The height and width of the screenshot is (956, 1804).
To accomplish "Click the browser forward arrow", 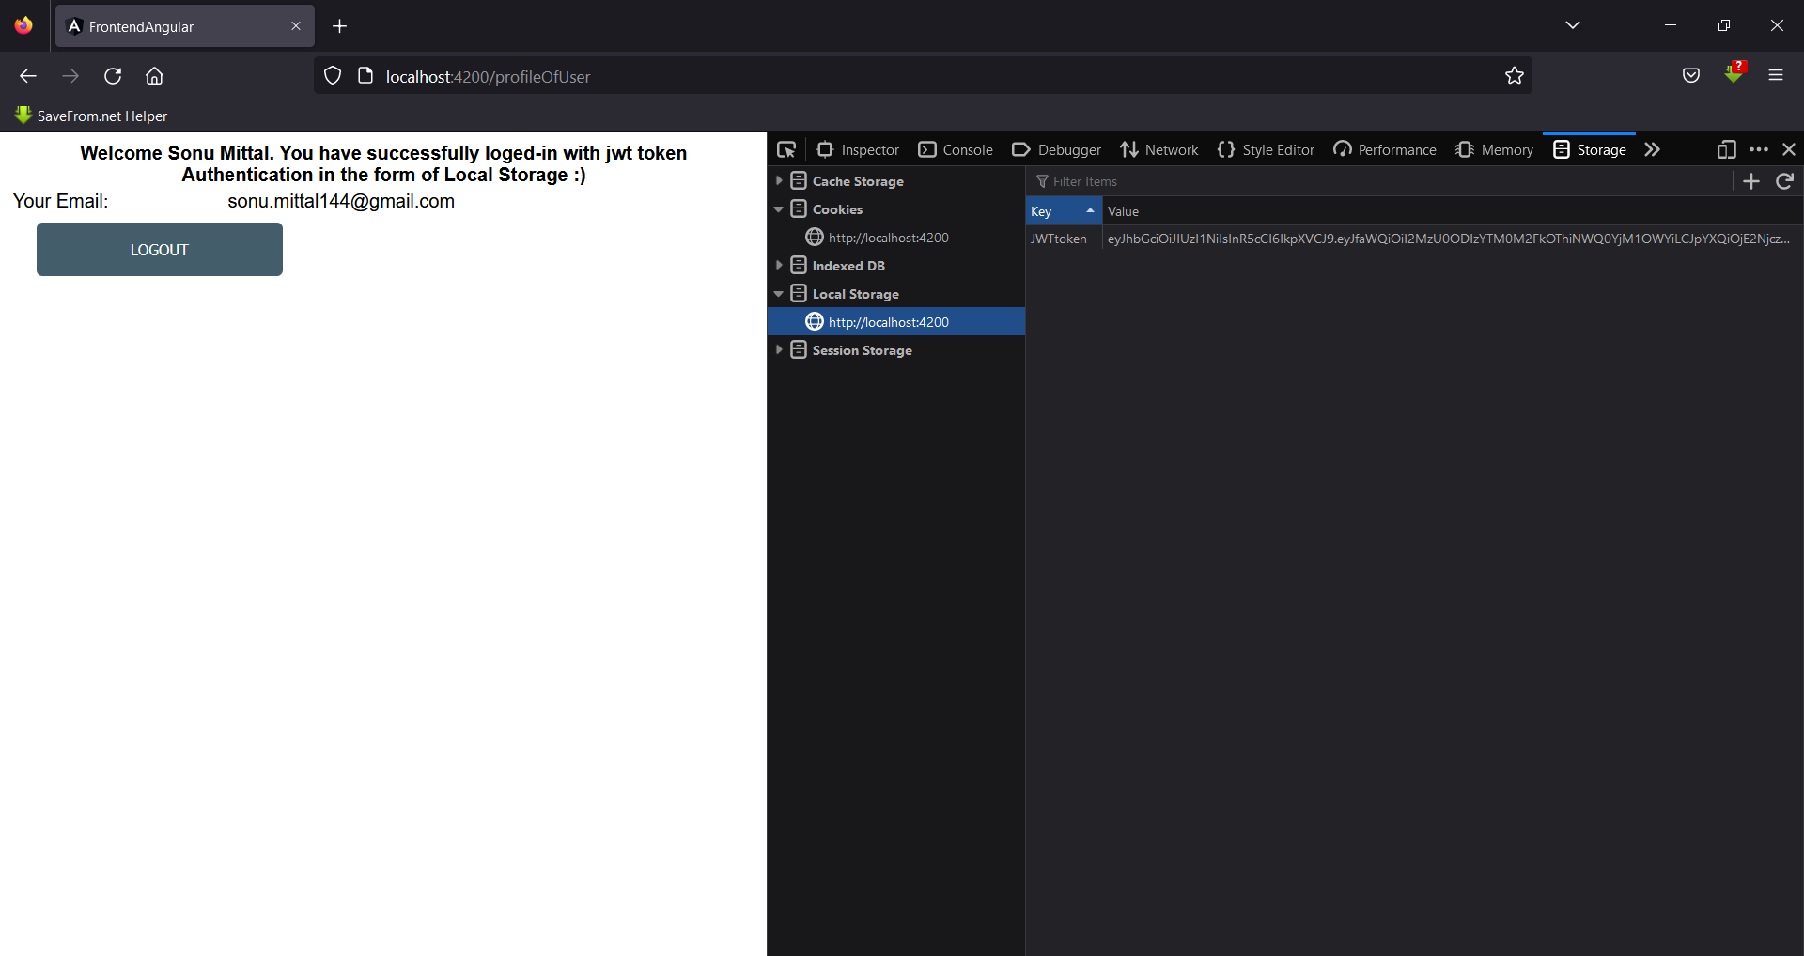I will pos(70,76).
